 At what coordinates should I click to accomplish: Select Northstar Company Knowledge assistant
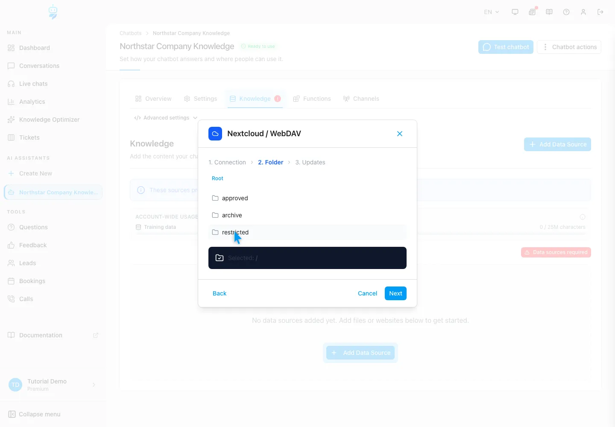(x=53, y=192)
